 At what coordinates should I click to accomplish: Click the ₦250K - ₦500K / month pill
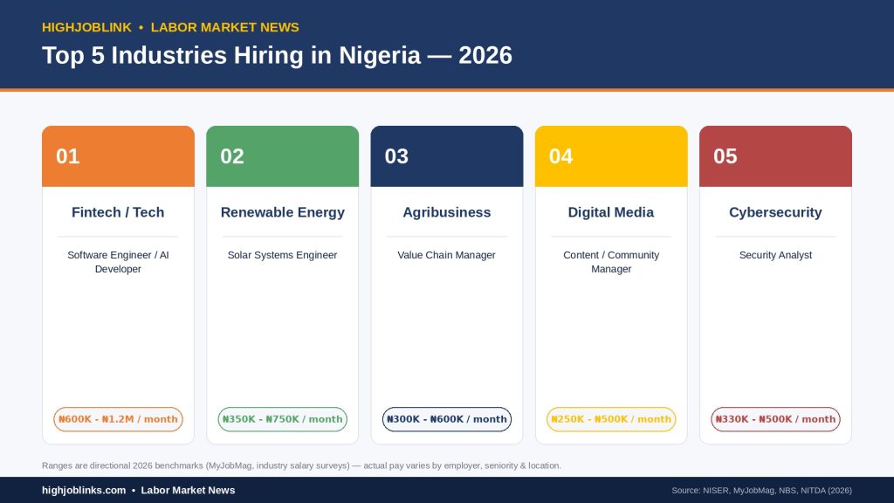611,419
